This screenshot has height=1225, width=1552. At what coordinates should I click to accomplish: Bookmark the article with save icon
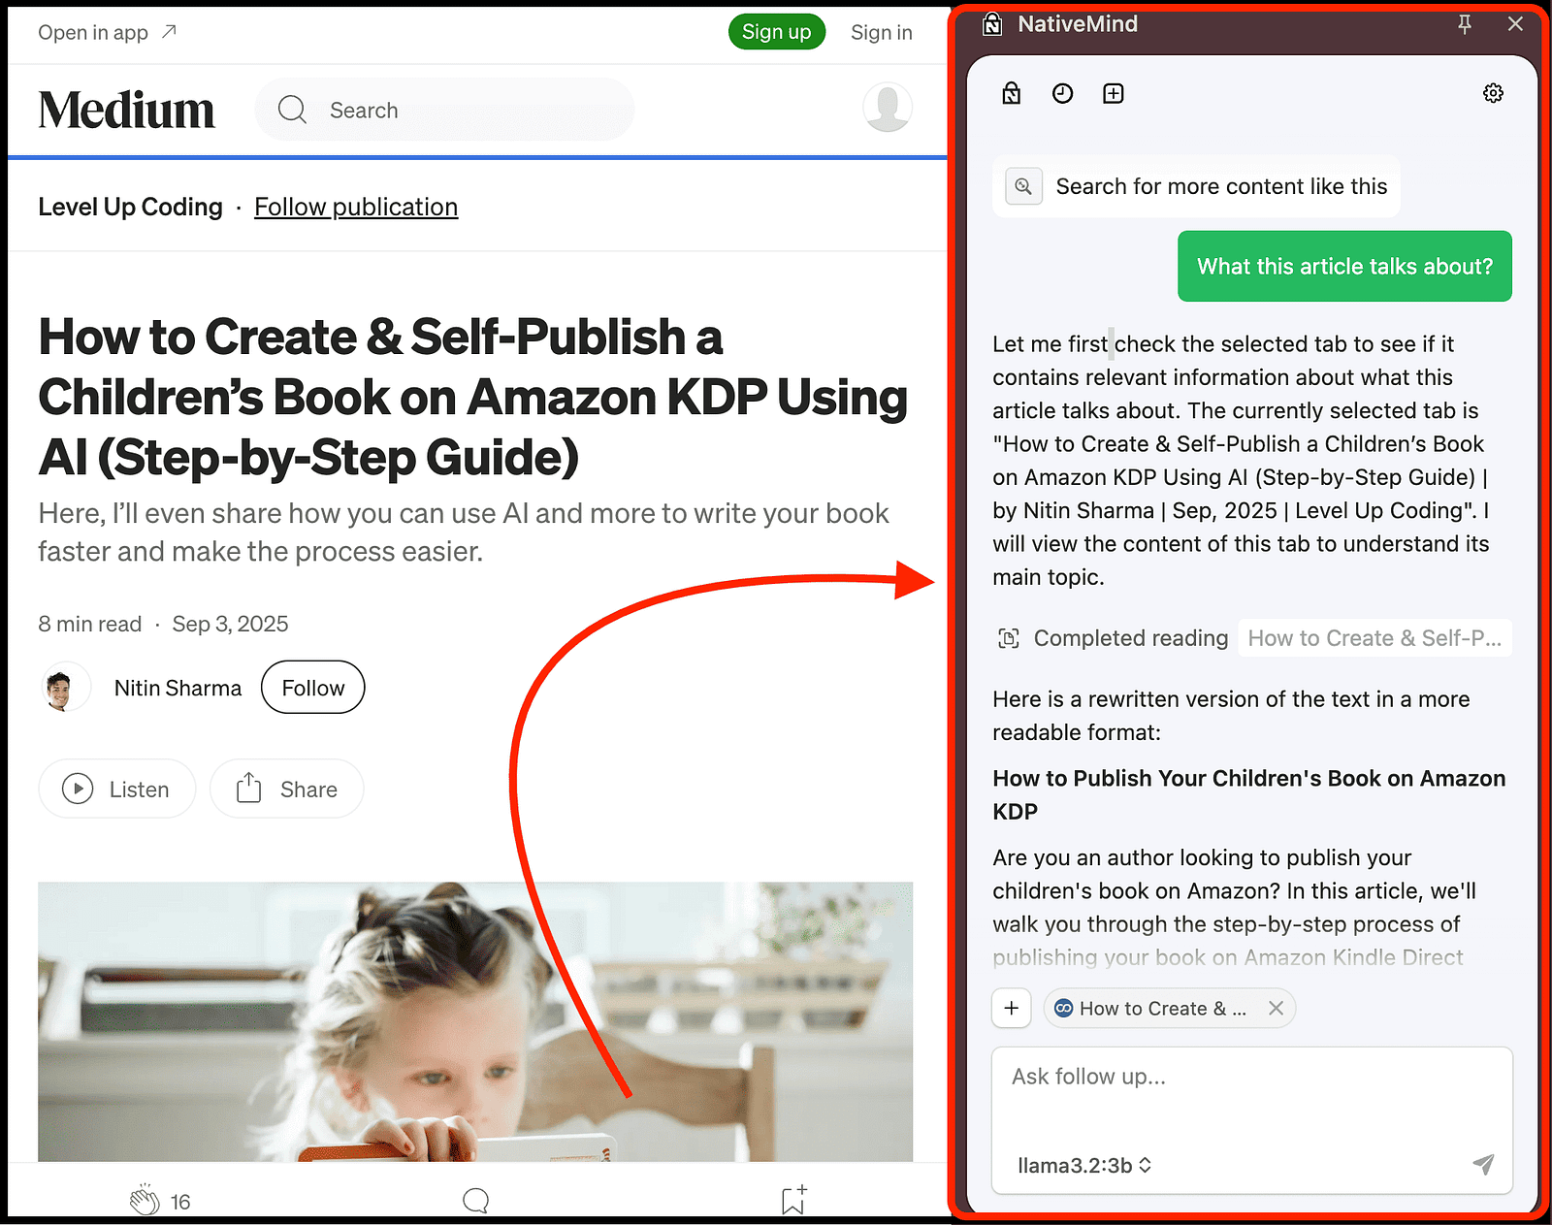tap(794, 1200)
